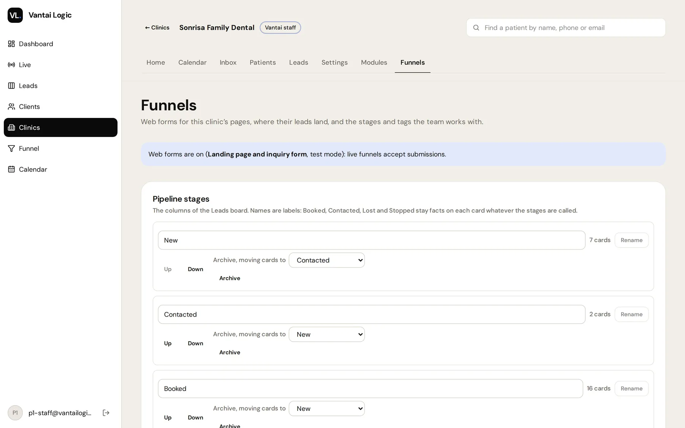Move the New stage Down
This screenshot has width=685, height=428.
(x=195, y=269)
